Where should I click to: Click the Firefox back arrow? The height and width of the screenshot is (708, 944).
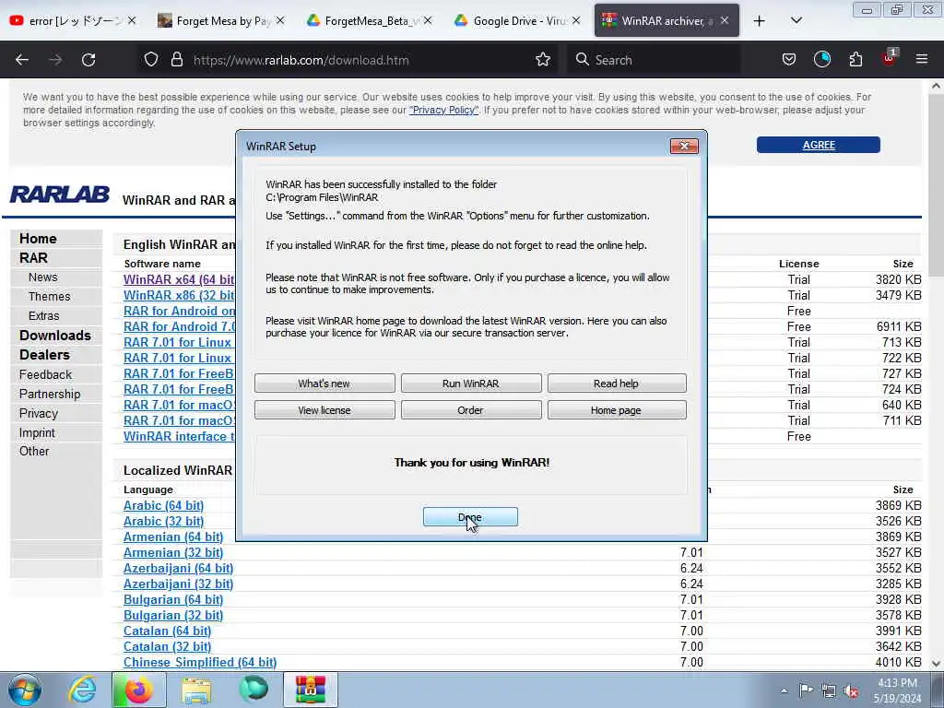coord(22,60)
